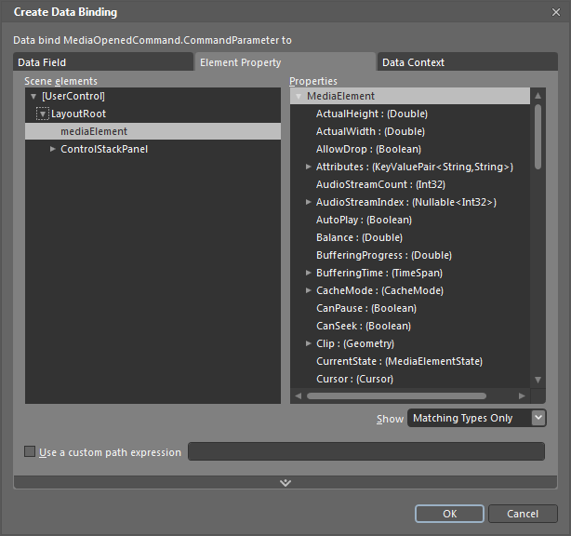Click the custom path expression field
571x536 pixels.
click(x=366, y=451)
